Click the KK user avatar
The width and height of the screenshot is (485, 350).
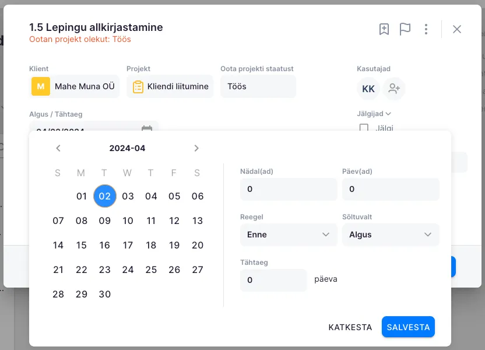pos(368,89)
